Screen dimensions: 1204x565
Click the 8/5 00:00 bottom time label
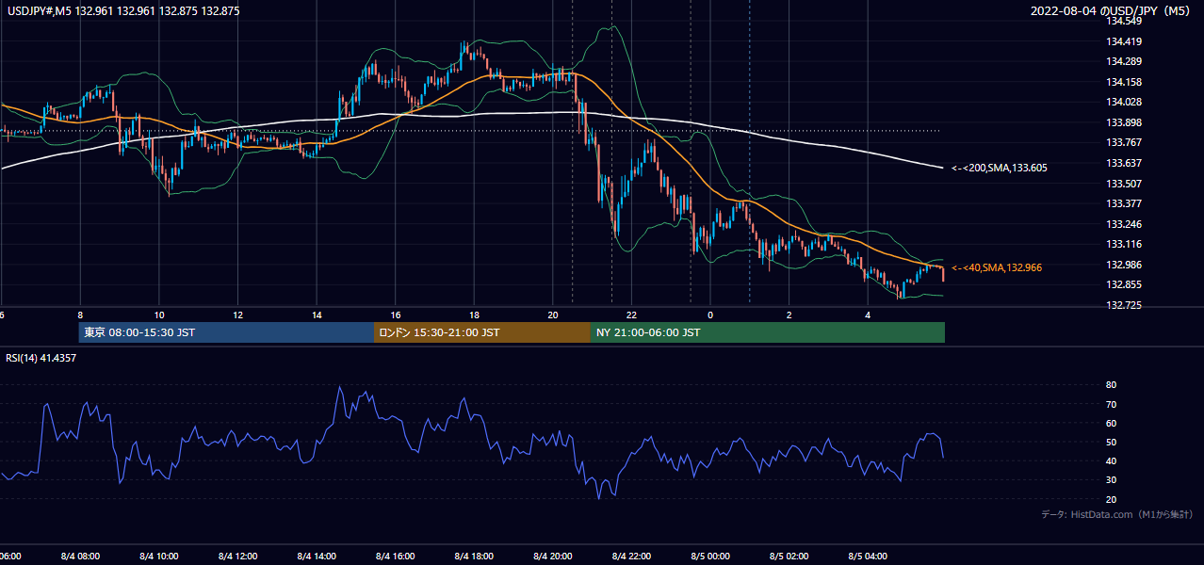pos(710,557)
